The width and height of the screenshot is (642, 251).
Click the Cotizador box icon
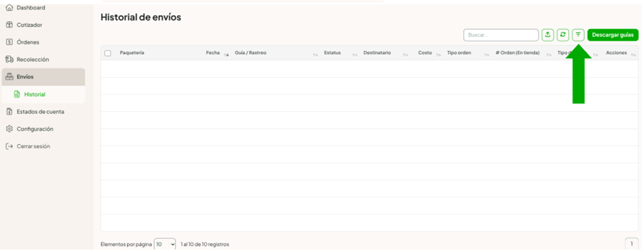coord(10,25)
